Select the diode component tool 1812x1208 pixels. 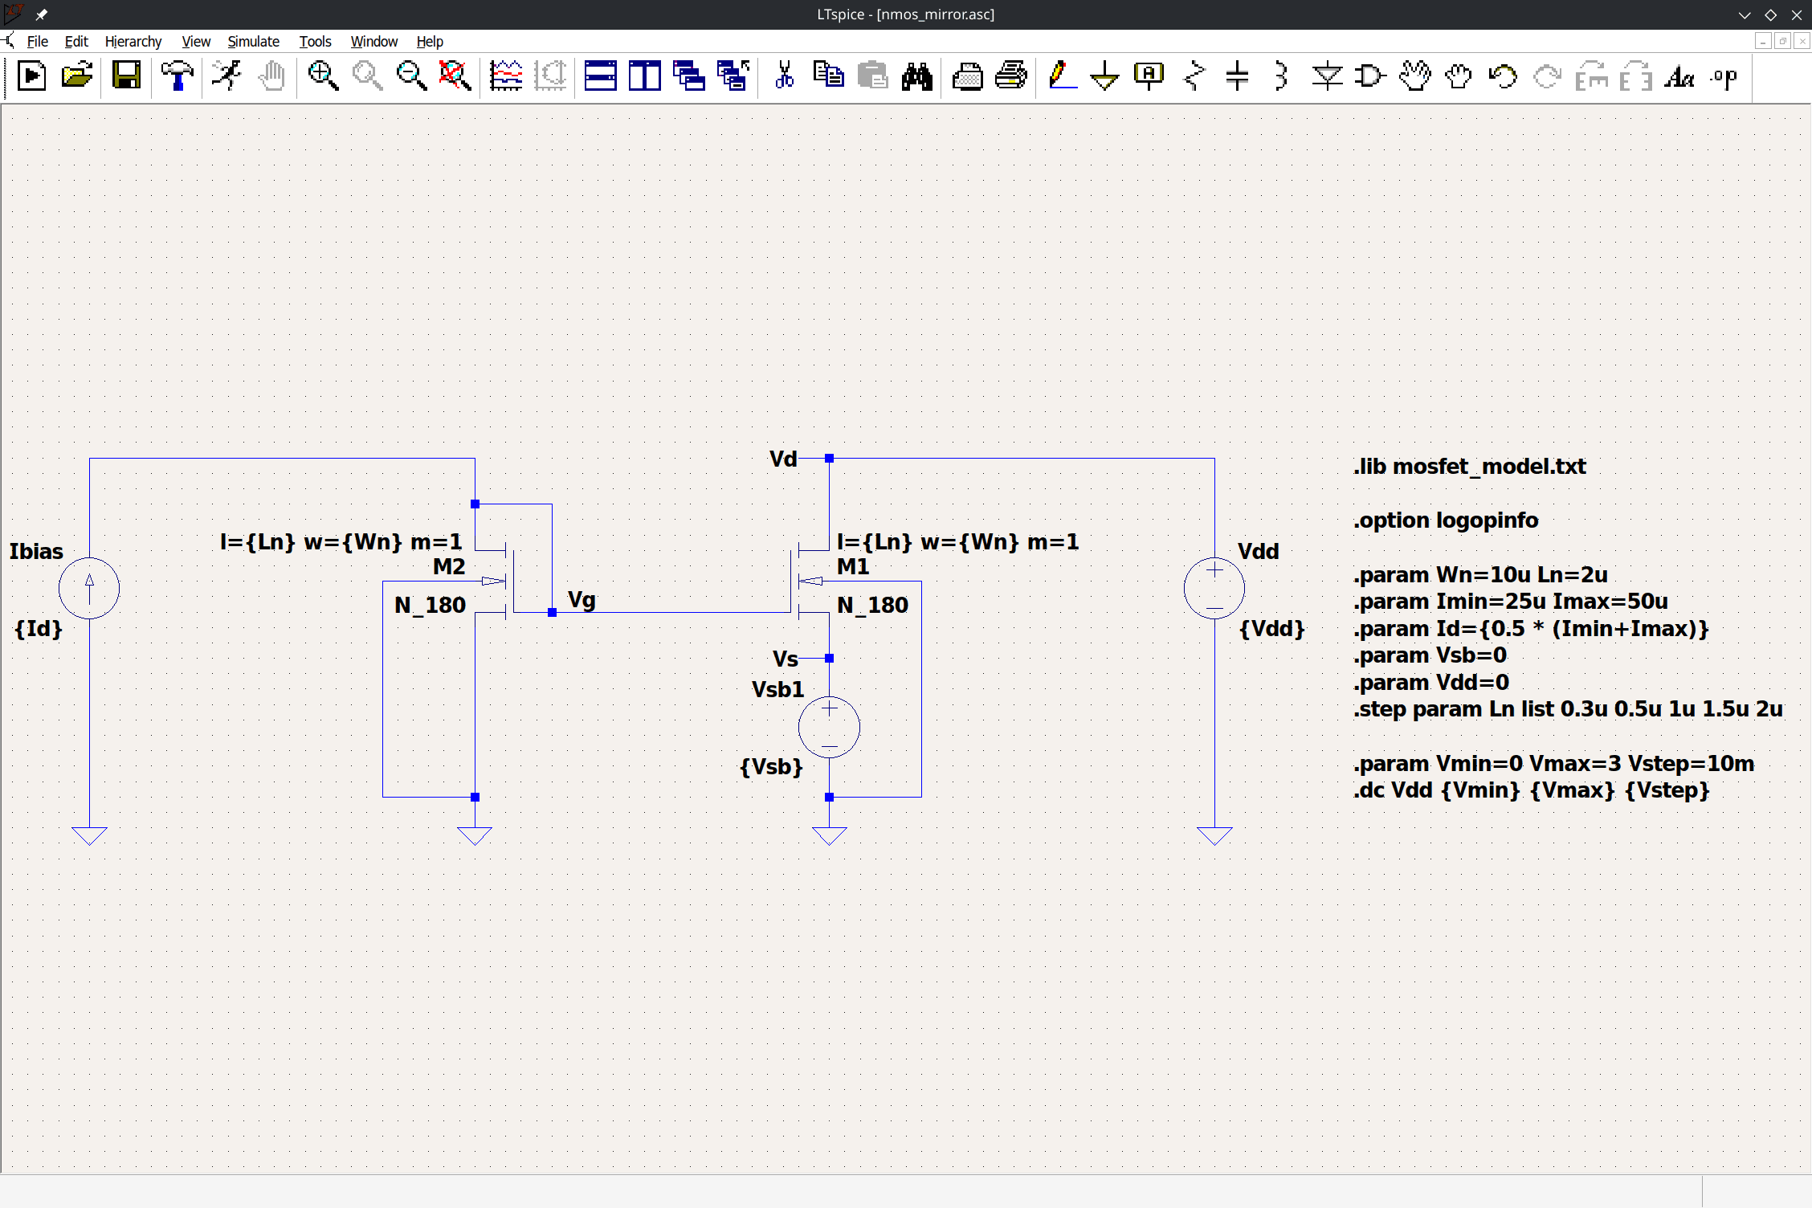1326,76
